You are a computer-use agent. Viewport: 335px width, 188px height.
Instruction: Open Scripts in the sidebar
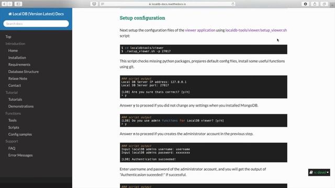point(14,127)
